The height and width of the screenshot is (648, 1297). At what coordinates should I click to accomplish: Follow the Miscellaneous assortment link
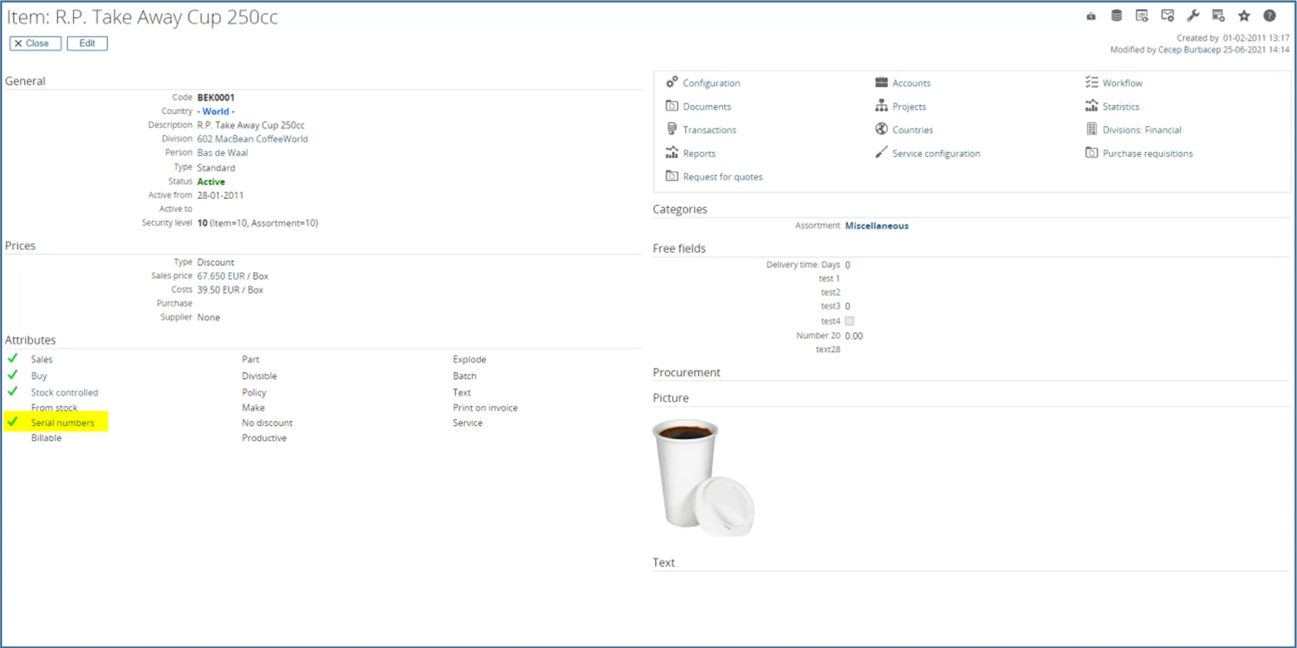[876, 226]
